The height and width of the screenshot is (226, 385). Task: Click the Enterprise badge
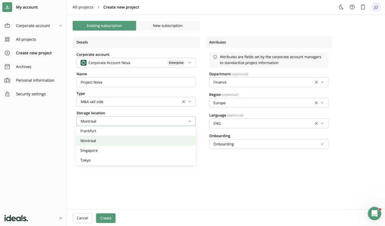click(x=176, y=63)
